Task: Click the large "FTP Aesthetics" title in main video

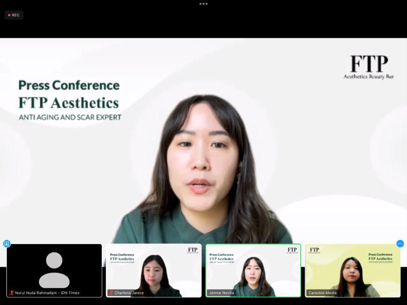Action: (69, 103)
